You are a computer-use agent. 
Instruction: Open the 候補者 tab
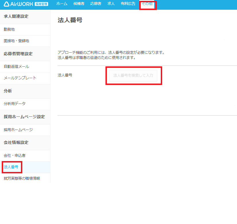click(x=79, y=4)
